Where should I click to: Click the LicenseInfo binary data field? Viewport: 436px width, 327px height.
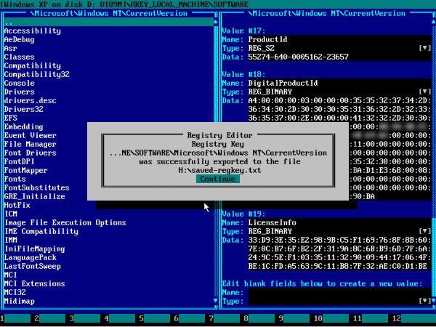(x=339, y=253)
